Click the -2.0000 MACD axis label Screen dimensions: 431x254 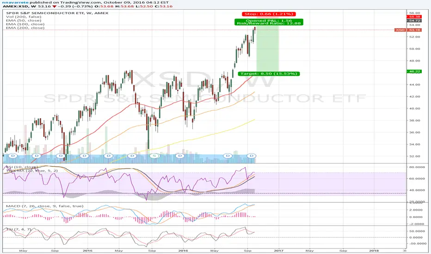click(415, 224)
